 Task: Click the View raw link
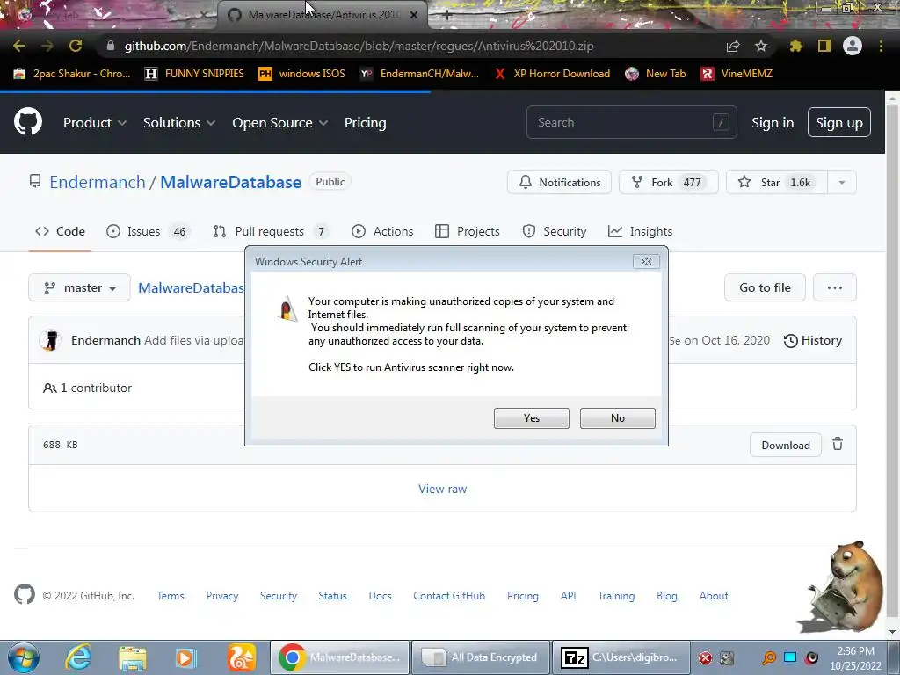click(x=443, y=489)
